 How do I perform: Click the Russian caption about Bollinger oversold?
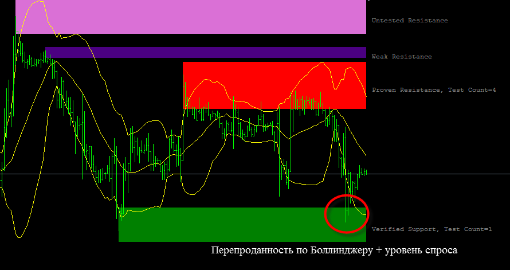tap(334, 250)
